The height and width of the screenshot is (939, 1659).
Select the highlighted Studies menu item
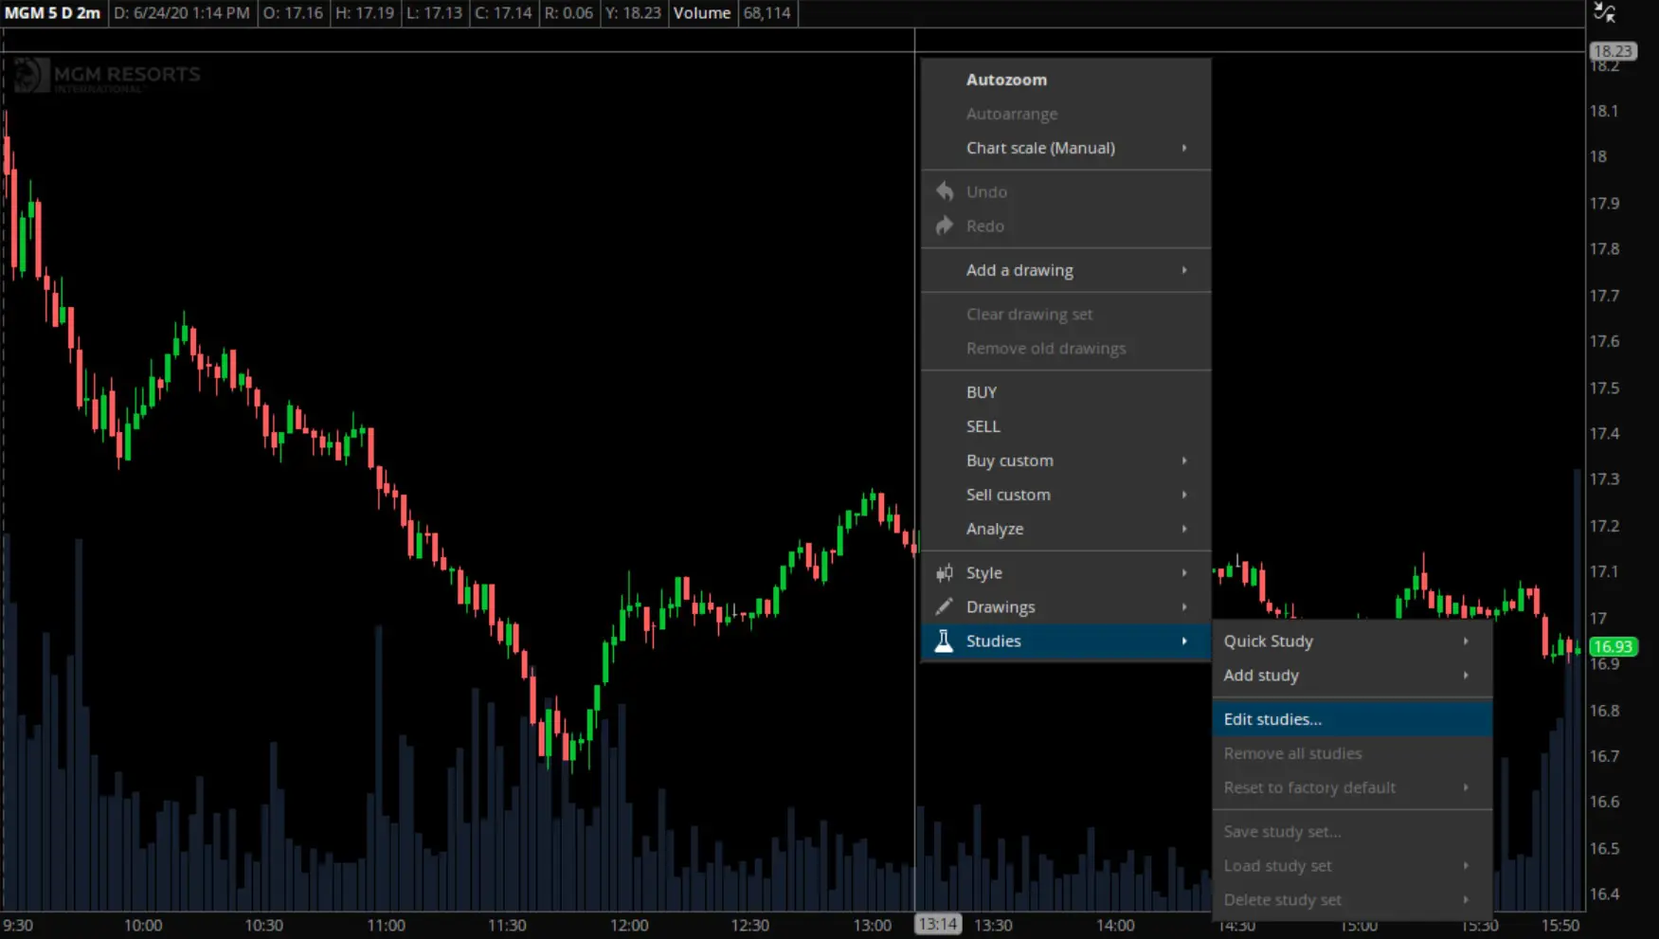(x=1065, y=641)
